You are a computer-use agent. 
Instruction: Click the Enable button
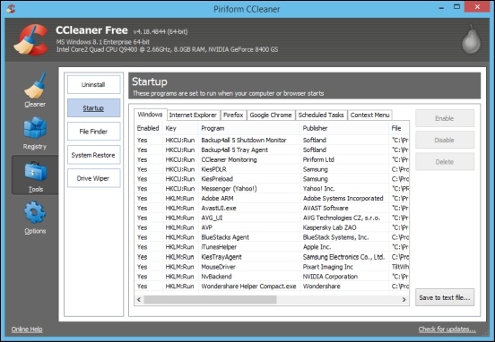[x=445, y=118]
